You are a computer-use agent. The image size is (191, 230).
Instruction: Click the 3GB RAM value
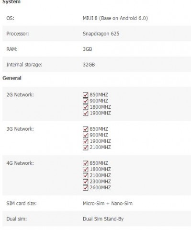click(x=88, y=49)
